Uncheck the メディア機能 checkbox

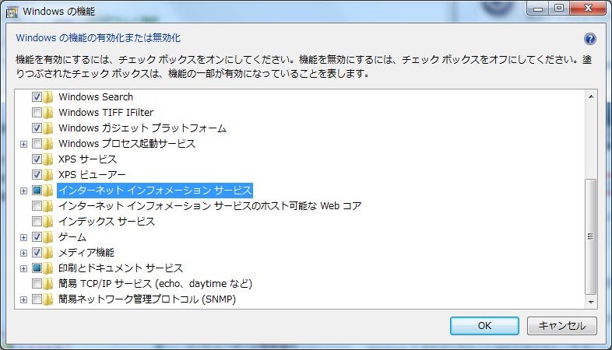(37, 253)
